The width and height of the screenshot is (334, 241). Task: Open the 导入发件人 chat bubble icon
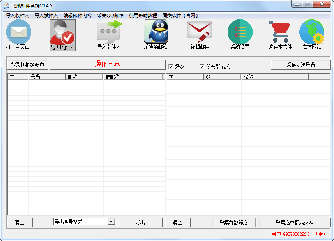(x=109, y=32)
